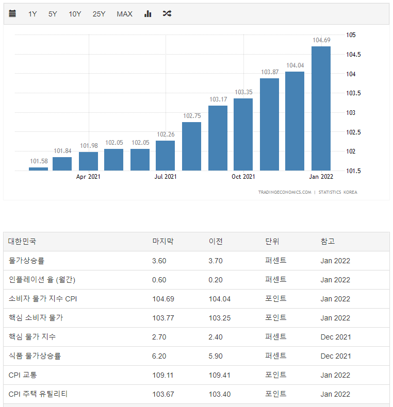Click the 103.17 bar in the chart
This screenshot has height=407, width=393.
pyautogui.click(x=218, y=138)
